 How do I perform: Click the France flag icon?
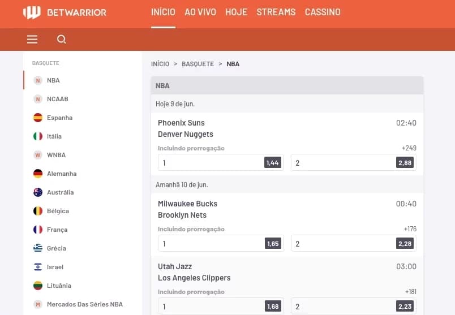(x=38, y=230)
